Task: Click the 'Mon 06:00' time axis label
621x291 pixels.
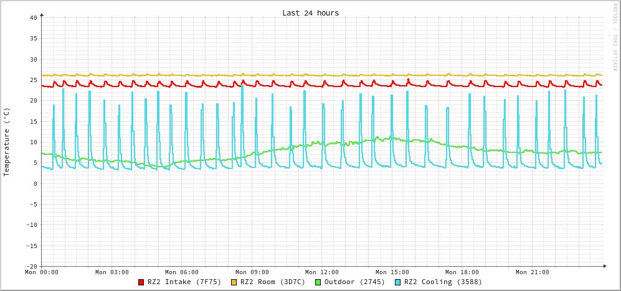Action: [182, 272]
